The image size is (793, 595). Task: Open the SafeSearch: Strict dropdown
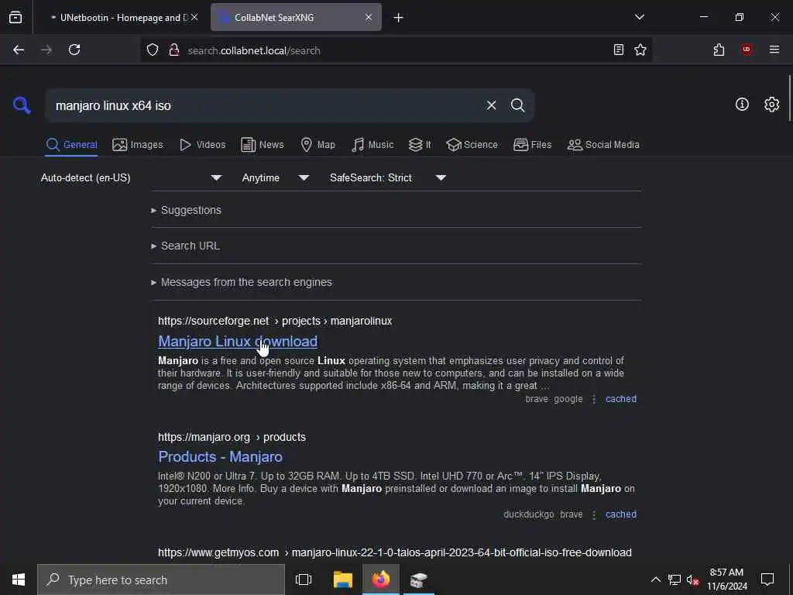[x=388, y=177]
